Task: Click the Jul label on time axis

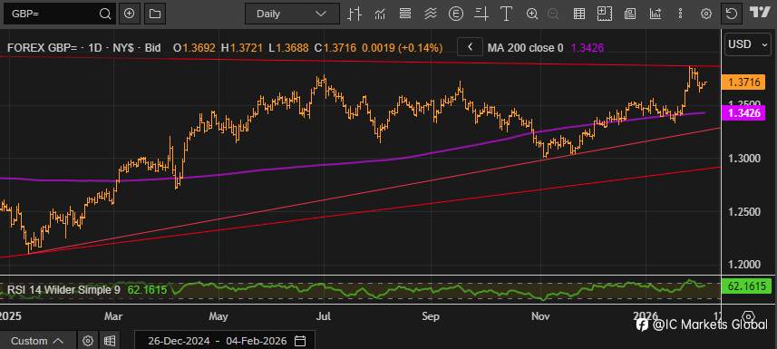Action: tap(324, 316)
